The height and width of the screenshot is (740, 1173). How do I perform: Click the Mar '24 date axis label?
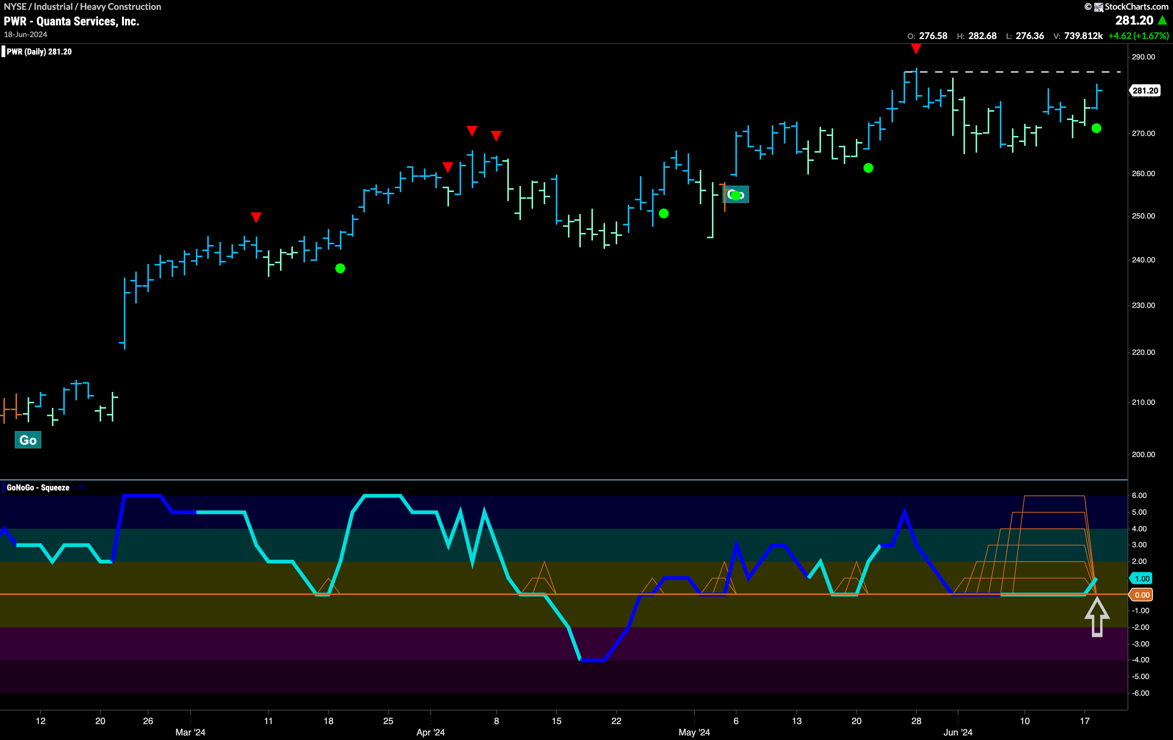pos(191,732)
